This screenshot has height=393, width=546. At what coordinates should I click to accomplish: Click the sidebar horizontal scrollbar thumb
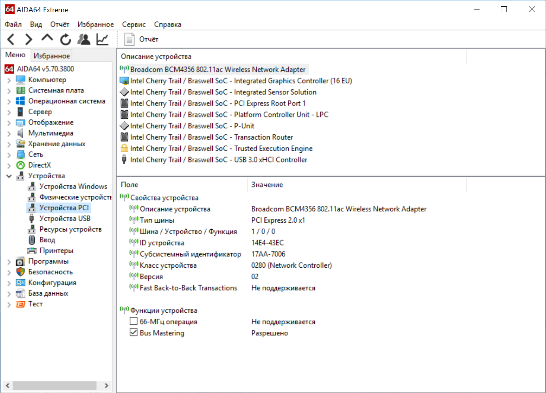tap(54, 385)
